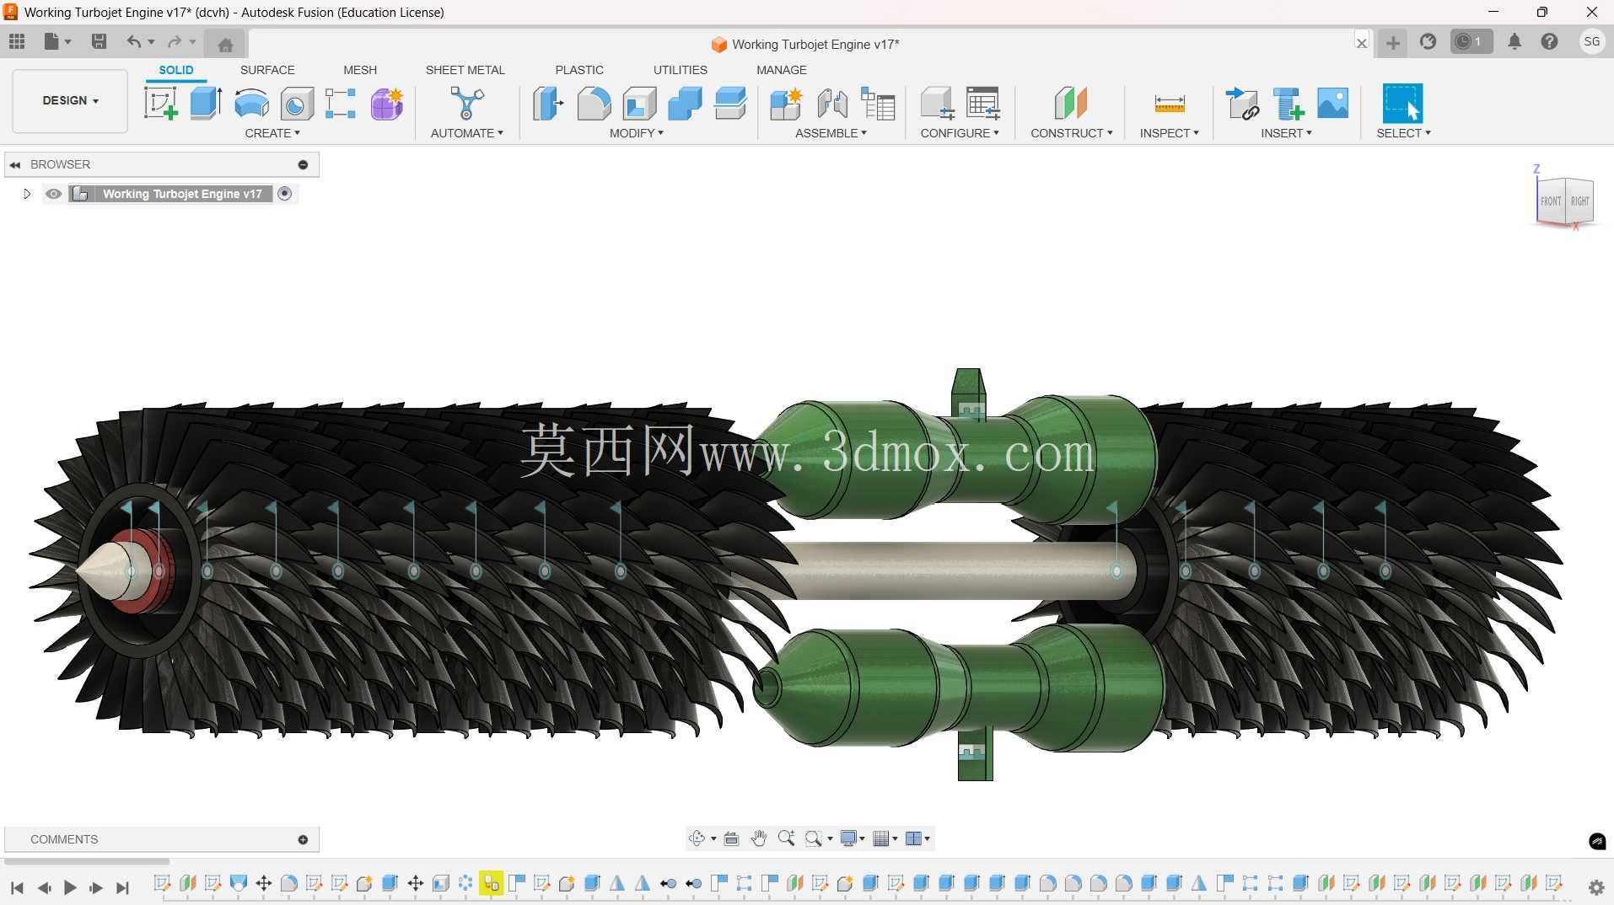Click the SOLID tab
The width and height of the screenshot is (1614, 905).
176,70
